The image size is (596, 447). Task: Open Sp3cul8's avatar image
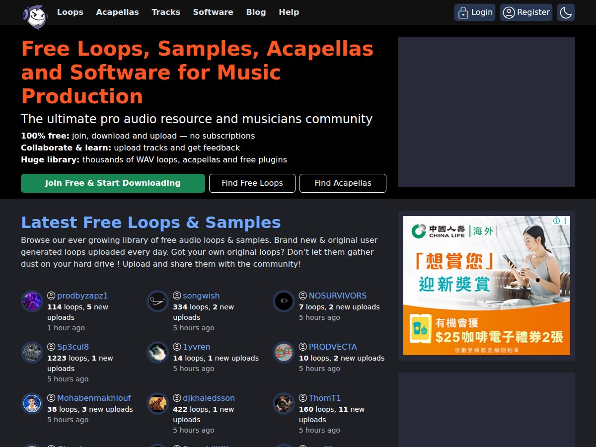point(32,352)
